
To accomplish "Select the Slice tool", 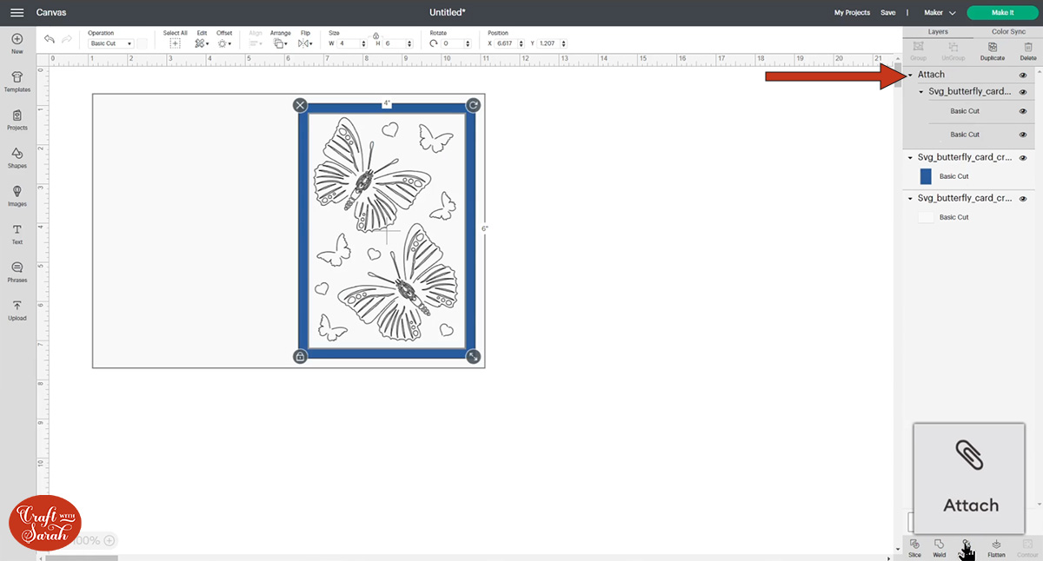I will (x=913, y=545).
